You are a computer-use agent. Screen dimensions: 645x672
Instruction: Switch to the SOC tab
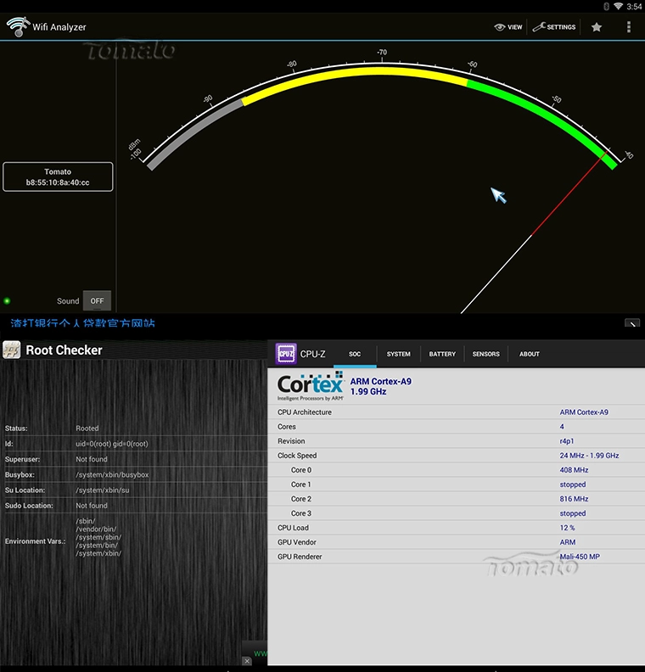355,354
